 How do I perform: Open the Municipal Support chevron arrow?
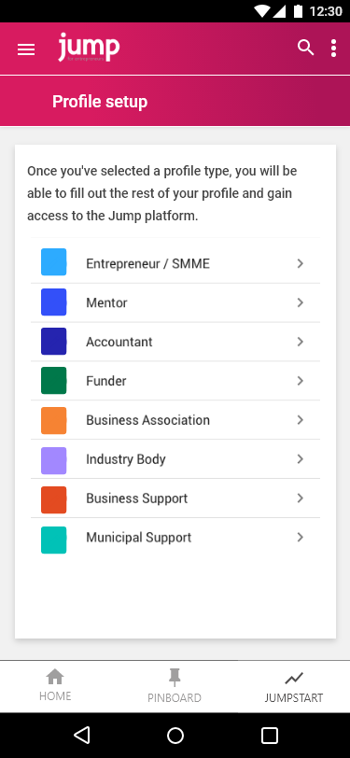click(x=301, y=537)
